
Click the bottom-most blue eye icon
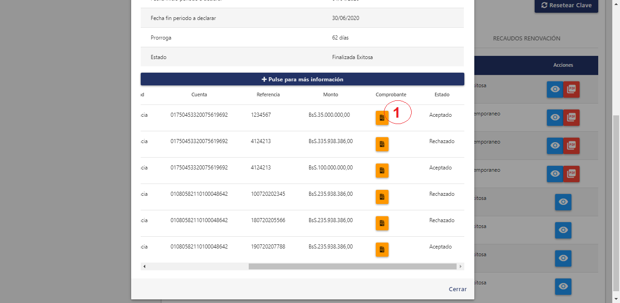pos(563,287)
